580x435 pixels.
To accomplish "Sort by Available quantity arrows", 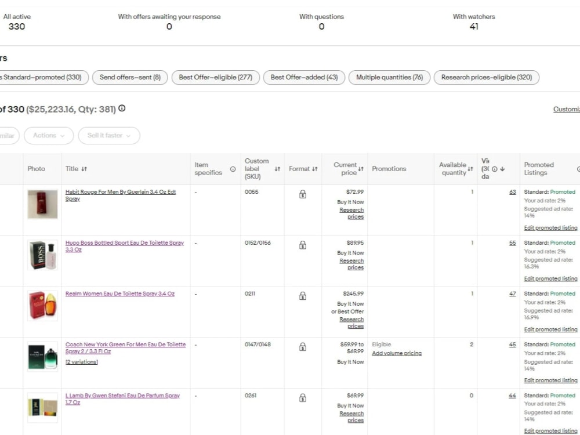I will 470,169.
